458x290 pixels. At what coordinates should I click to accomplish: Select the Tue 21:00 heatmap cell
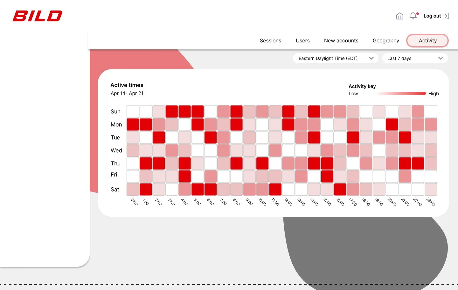tap(405, 137)
